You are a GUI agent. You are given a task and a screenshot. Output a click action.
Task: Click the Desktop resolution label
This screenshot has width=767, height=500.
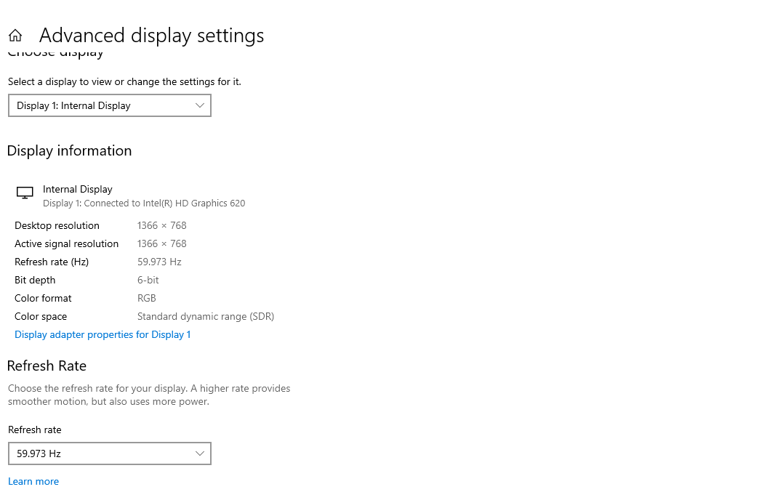pos(57,225)
